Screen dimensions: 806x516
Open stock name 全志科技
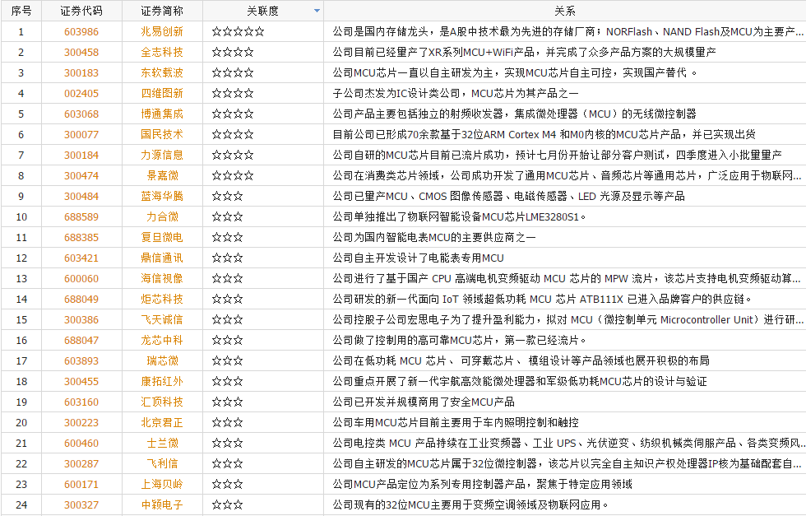(162, 52)
